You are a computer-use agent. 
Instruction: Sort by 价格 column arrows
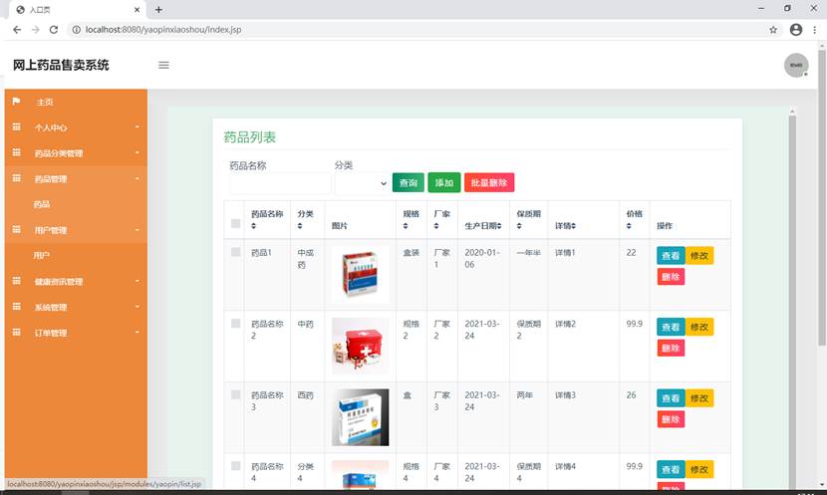click(x=629, y=226)
